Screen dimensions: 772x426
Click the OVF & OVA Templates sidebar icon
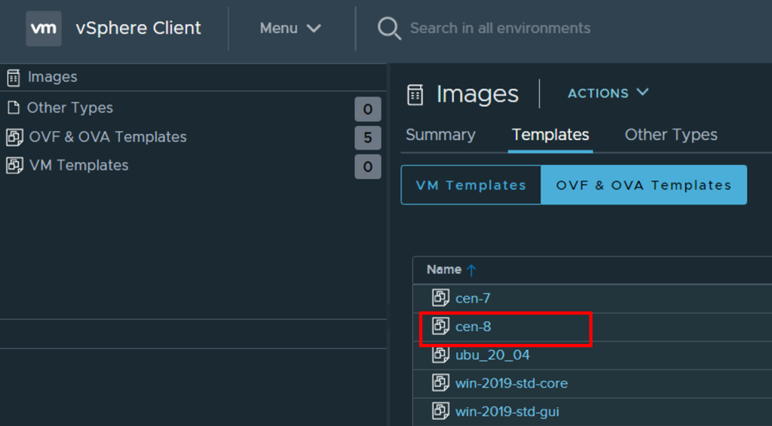point(14,137)
